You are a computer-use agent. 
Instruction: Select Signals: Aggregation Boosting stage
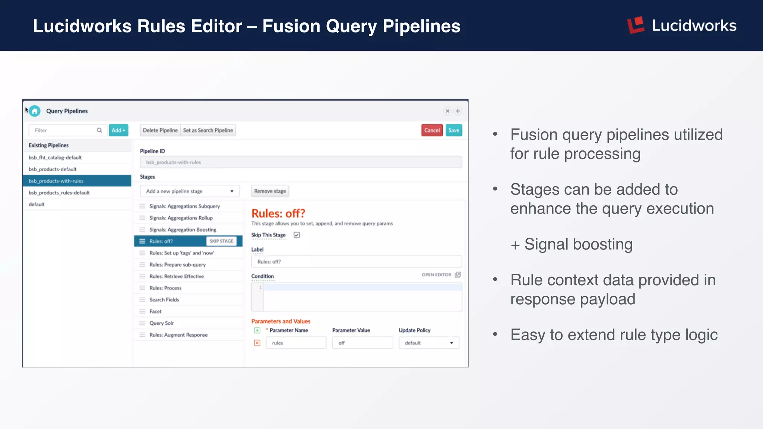pos(189,230)
